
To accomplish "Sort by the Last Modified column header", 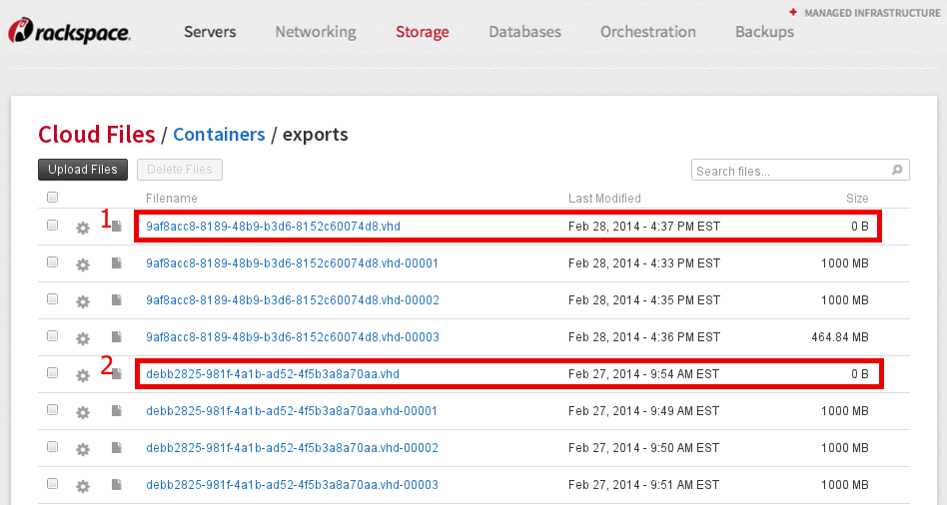I will (604, 198).
